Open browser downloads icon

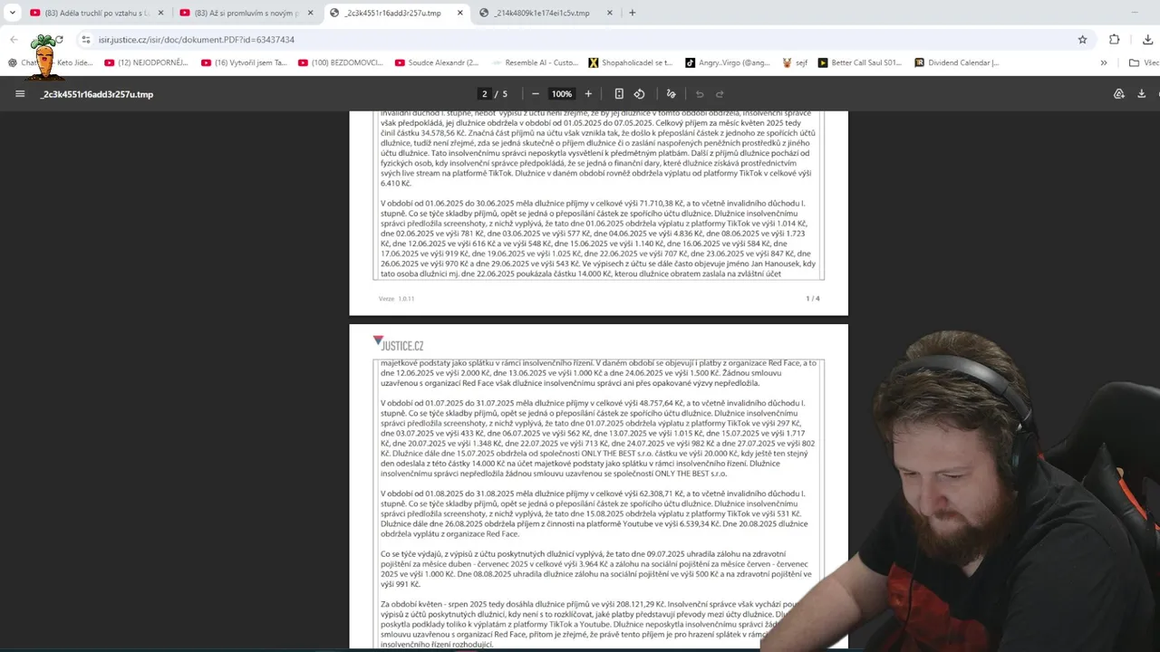1147,40
